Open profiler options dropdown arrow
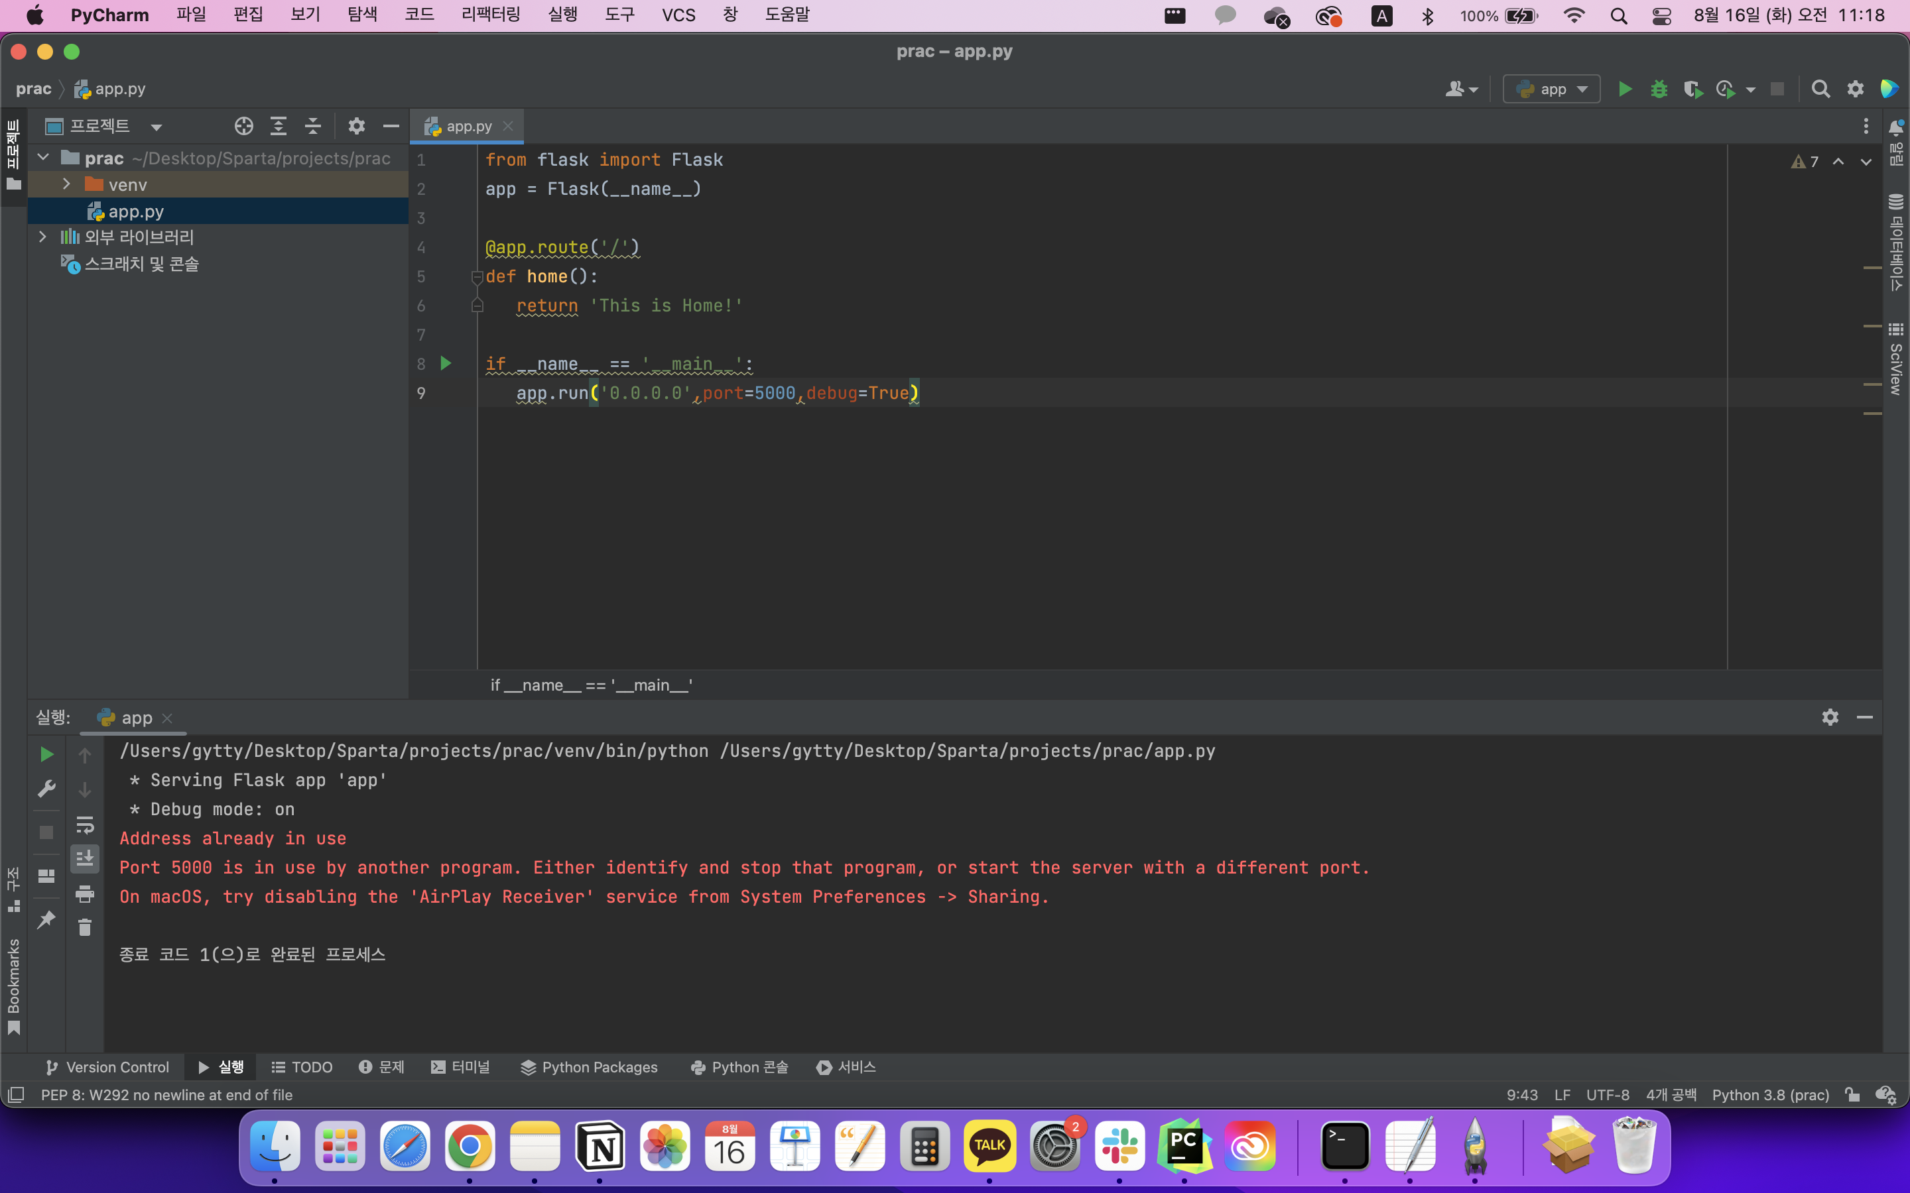The height and width of the screenshot is (1193, 1910). tap(1751, 90)
